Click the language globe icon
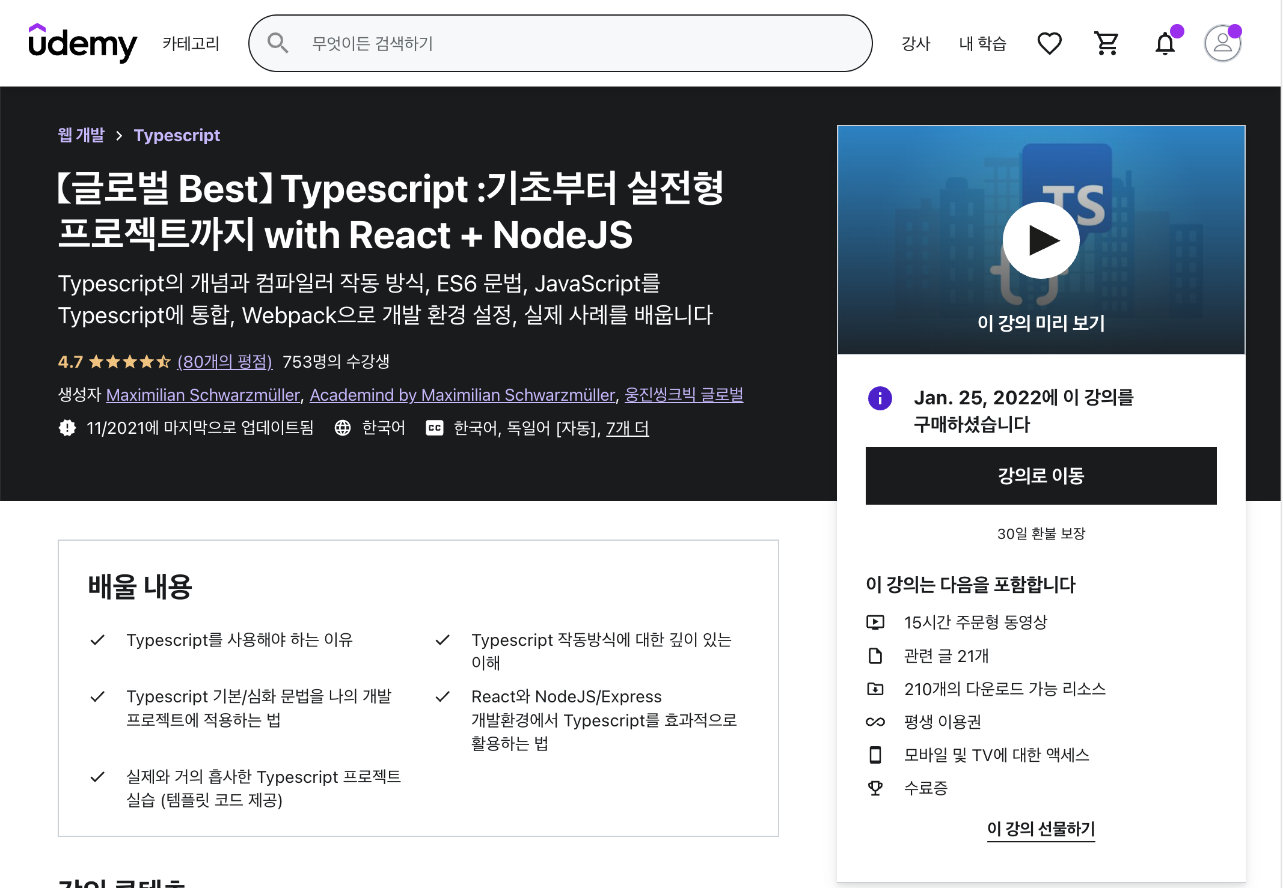 click(x=343, y=428)
